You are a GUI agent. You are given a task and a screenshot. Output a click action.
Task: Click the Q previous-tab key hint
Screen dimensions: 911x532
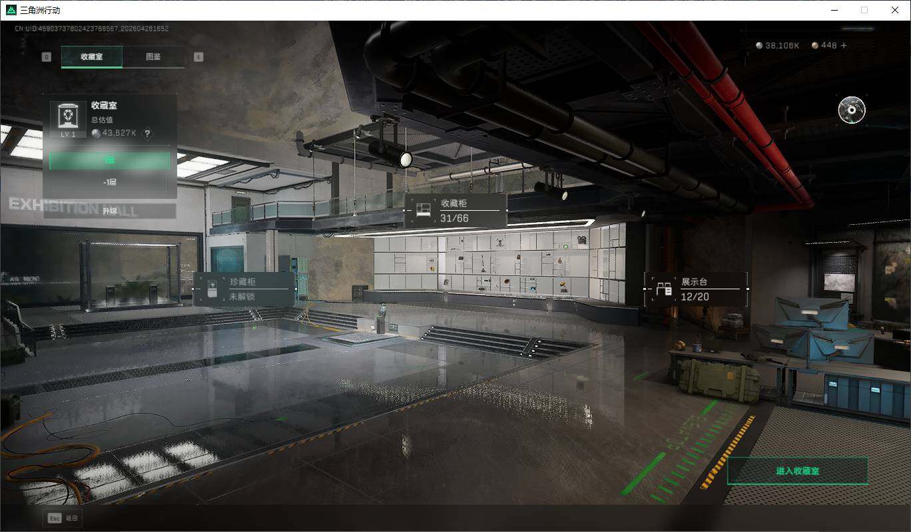pyautogui.click(x=47, y=57)
